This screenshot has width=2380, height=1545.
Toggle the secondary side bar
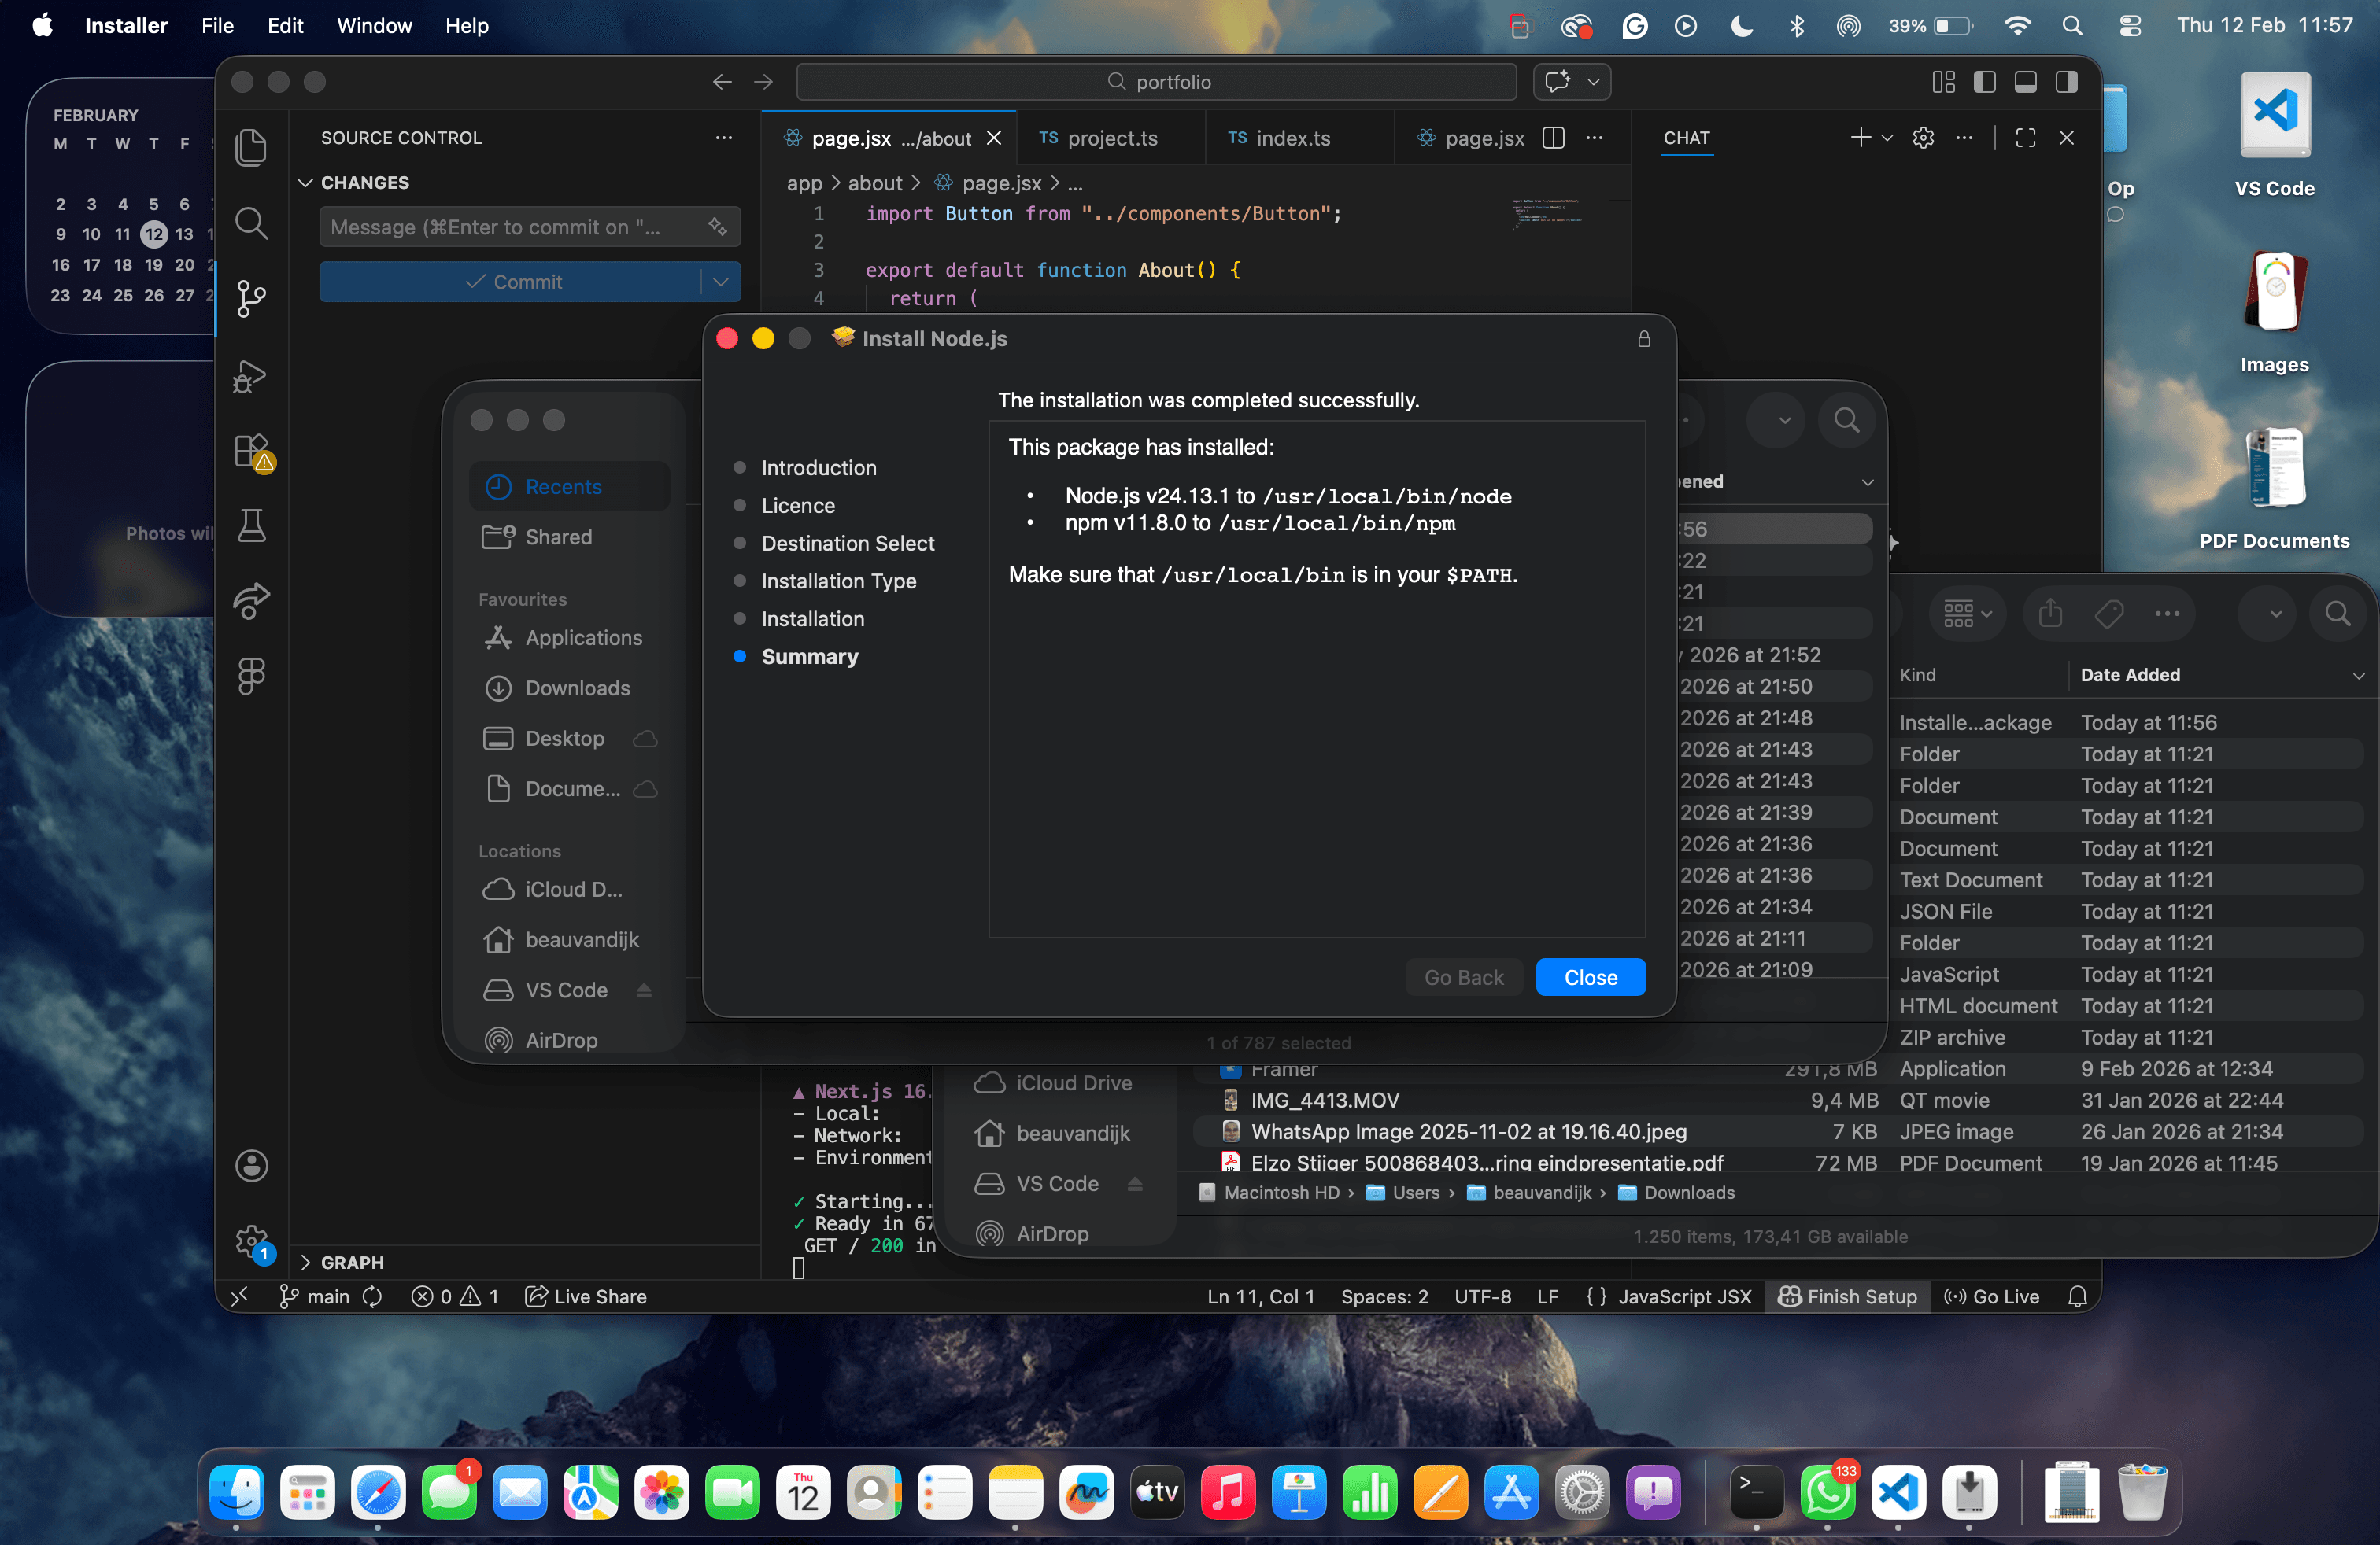pos(2066,82)
